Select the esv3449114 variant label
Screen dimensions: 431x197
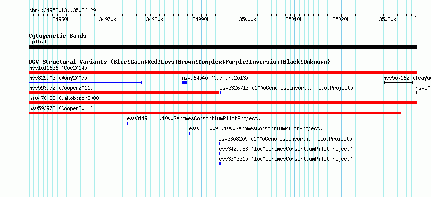[x=194, y=118]
